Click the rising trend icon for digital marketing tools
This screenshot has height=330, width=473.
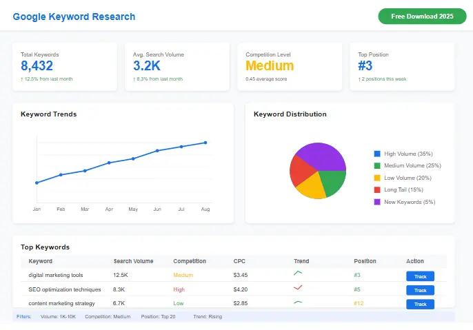tap(298, 274)
